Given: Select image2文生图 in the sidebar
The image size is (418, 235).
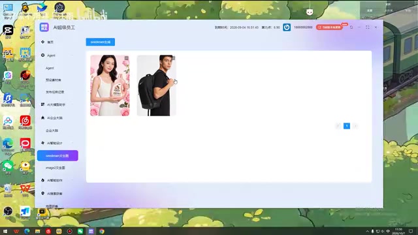Looking at the screenshot, I should (55, 168).
